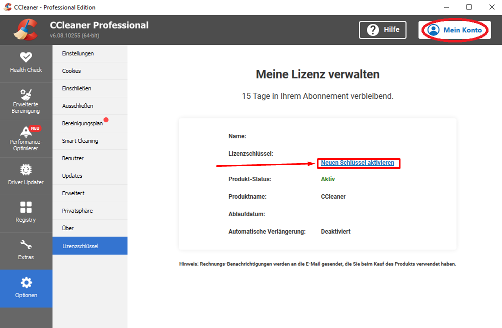Click the Produktname: label

[247, 197]
